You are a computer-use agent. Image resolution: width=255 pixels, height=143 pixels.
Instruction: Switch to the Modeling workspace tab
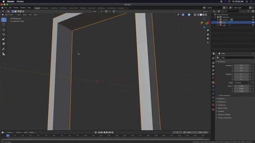coord(45,8)
